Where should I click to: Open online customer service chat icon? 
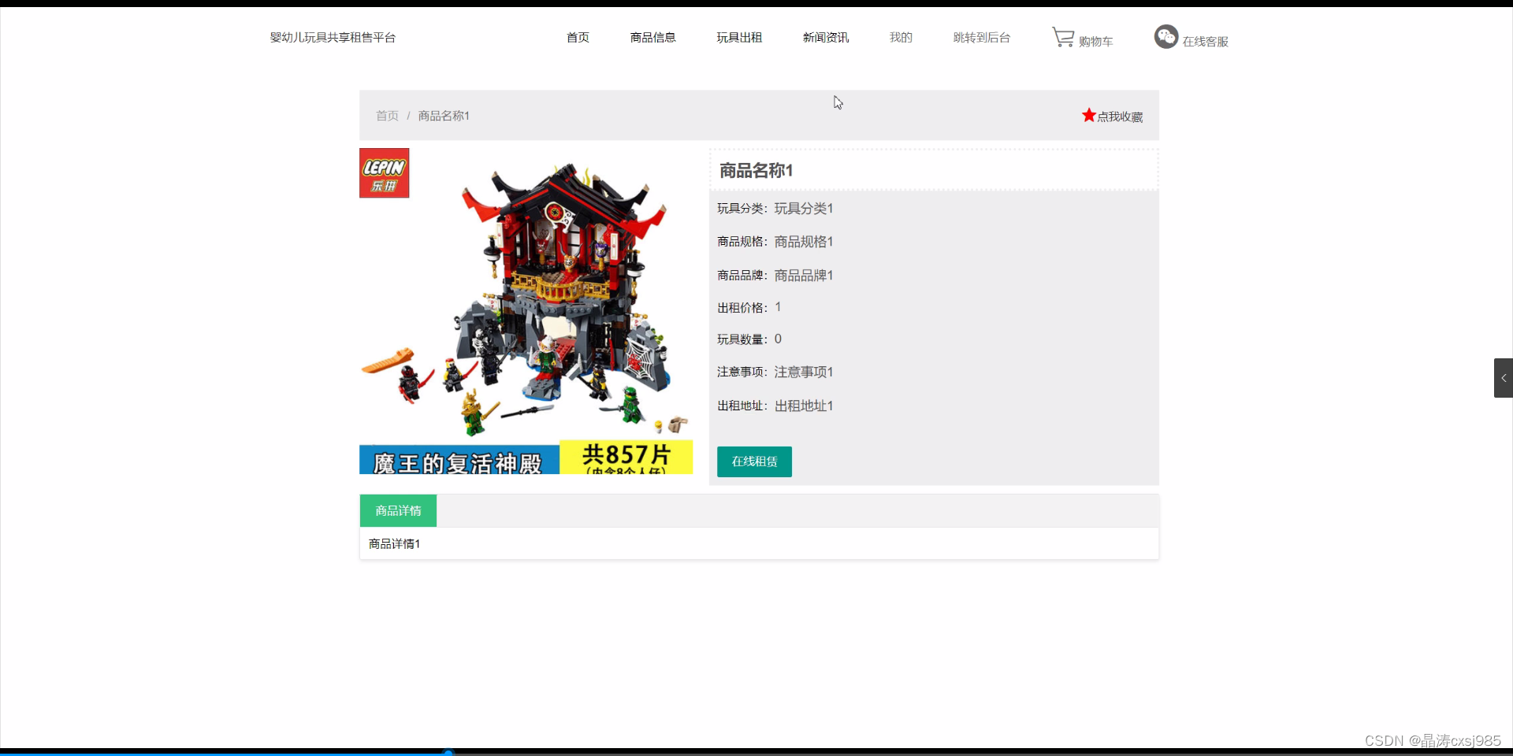click(1166, 37)
